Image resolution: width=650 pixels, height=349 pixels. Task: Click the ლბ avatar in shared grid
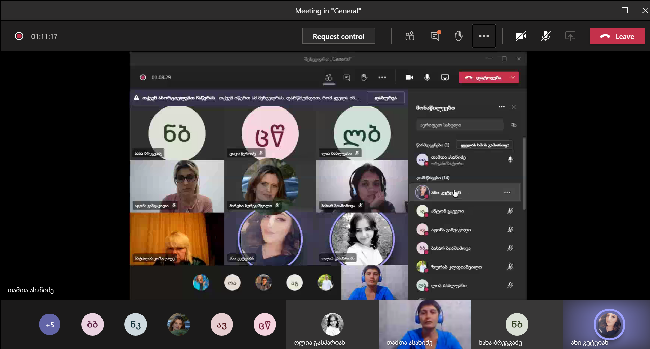[362, 133]
